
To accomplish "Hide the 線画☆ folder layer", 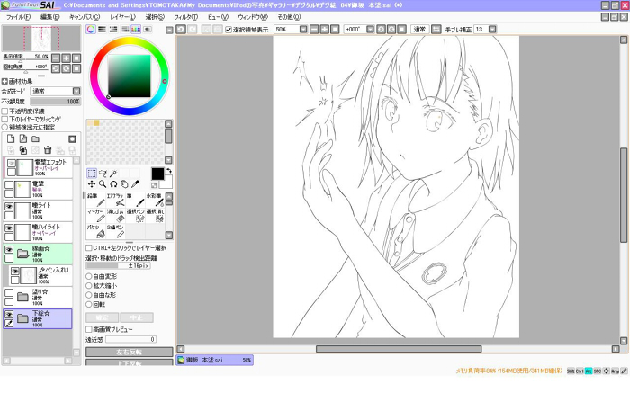I will (9, 249).
